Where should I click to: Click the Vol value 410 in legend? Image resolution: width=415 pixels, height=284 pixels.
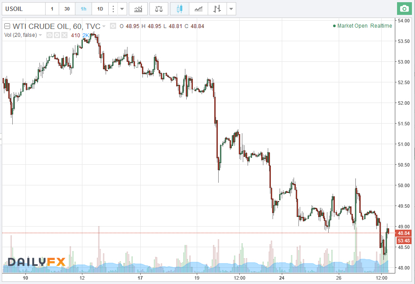point(75,35)
